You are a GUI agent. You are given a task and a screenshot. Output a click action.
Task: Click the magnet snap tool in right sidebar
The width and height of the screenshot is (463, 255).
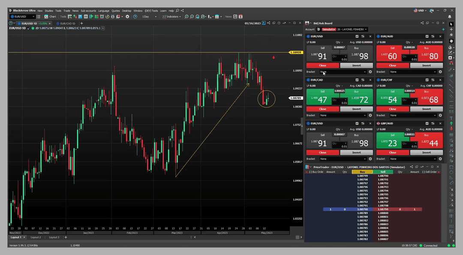451,63
